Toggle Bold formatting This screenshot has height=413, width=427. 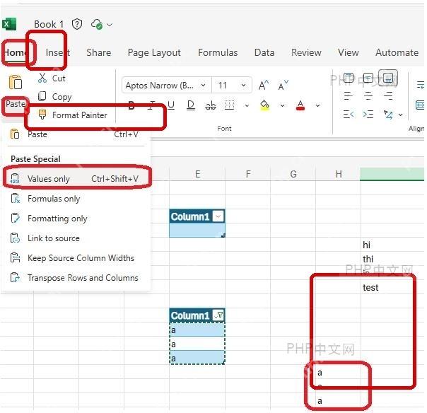click(x=131, y=105)
